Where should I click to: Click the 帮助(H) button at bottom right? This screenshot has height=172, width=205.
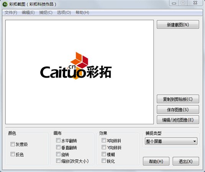click(156, 161)
